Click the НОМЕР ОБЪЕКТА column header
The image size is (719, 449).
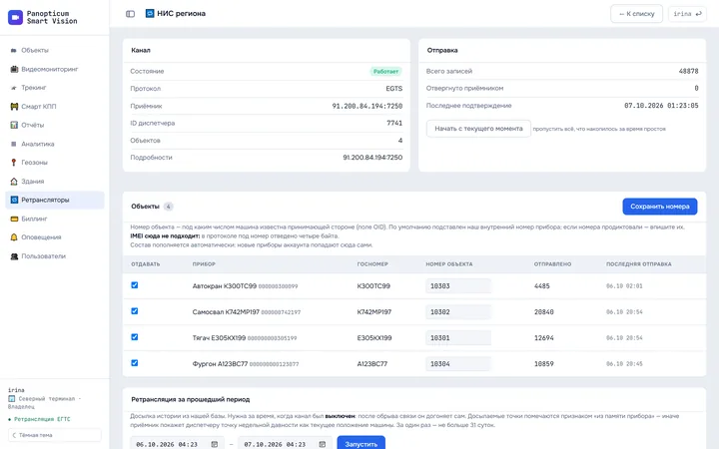[449, 264]
